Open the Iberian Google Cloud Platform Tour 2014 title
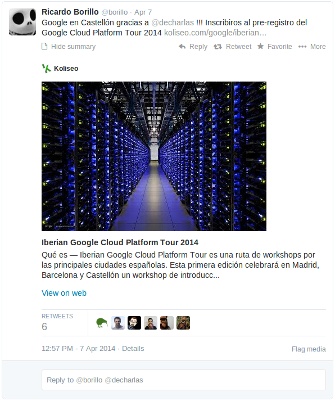Image resolution: width=335 pixels, height=401 pixels. click(x=120, y=242)
